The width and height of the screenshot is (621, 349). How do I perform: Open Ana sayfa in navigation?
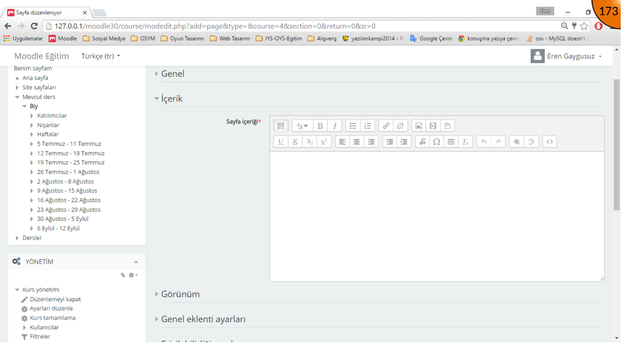[35, 78]
